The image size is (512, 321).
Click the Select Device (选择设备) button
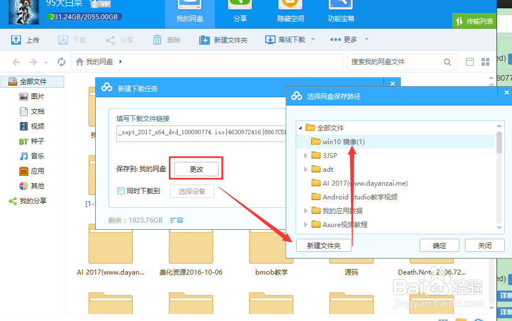192,191
